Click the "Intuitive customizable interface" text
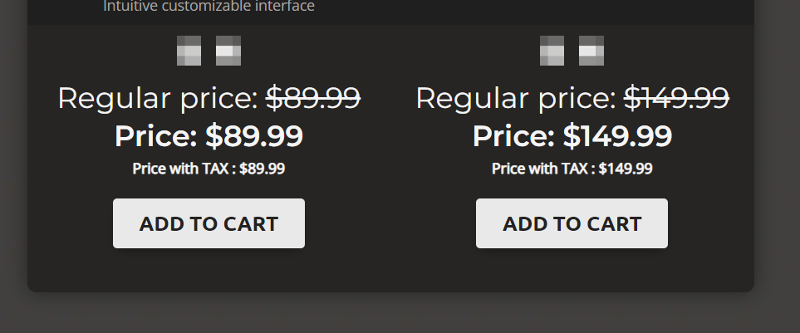Screen dimensions: 800x333 (x=209, y=7)
